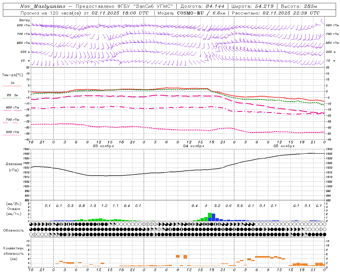This screenshot has width=340, height=272.
Task: Click the precipitation value '4'
Action: tap(206, 206)
